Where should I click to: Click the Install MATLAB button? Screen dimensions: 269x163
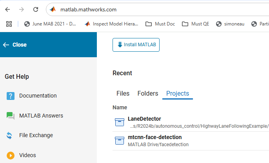pos(136,45)
